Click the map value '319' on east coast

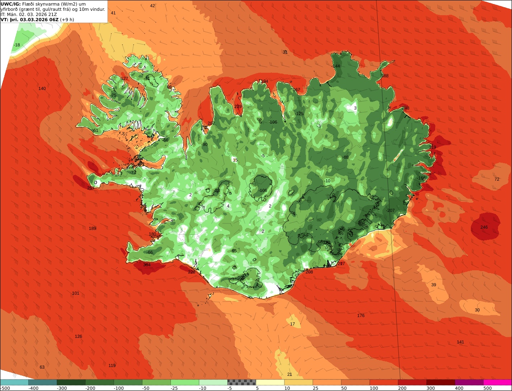(x=432, y=147)
